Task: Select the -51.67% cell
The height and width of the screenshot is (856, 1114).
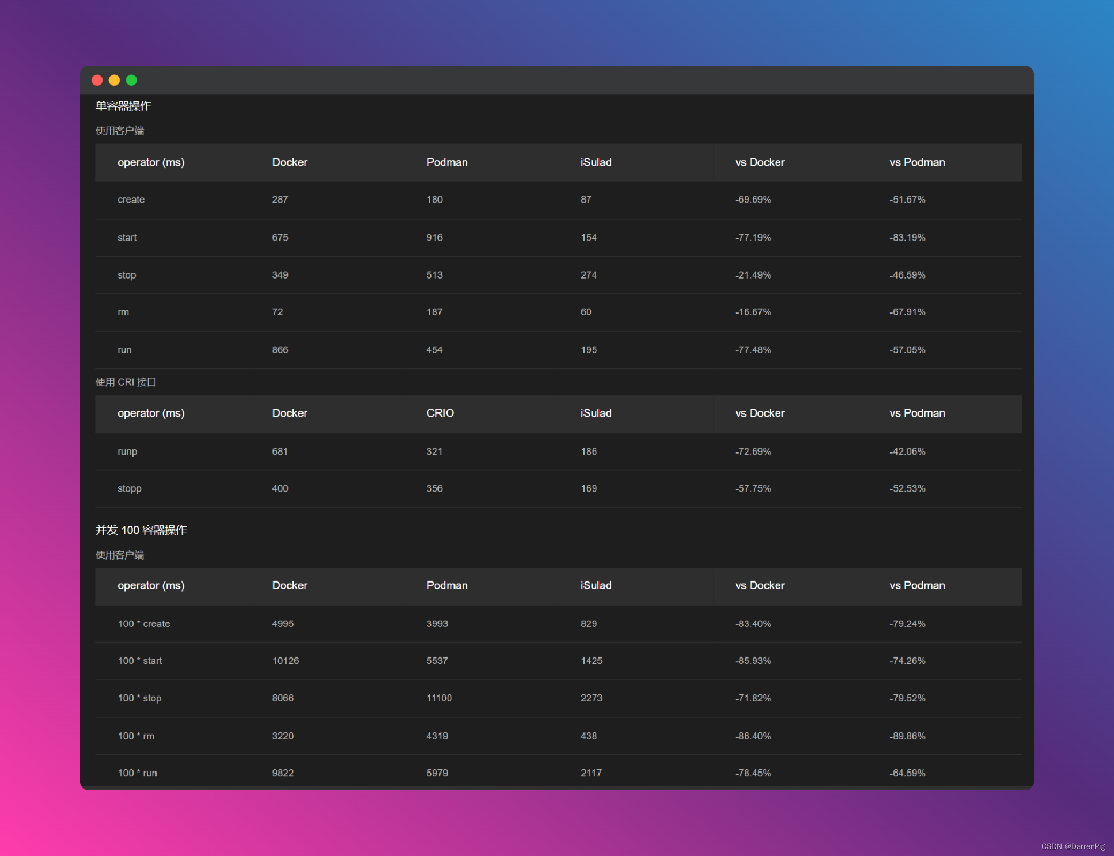Action: (x=907, y=200)
